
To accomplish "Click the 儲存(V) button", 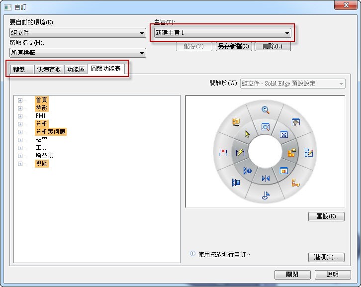I will coord(194,46).
